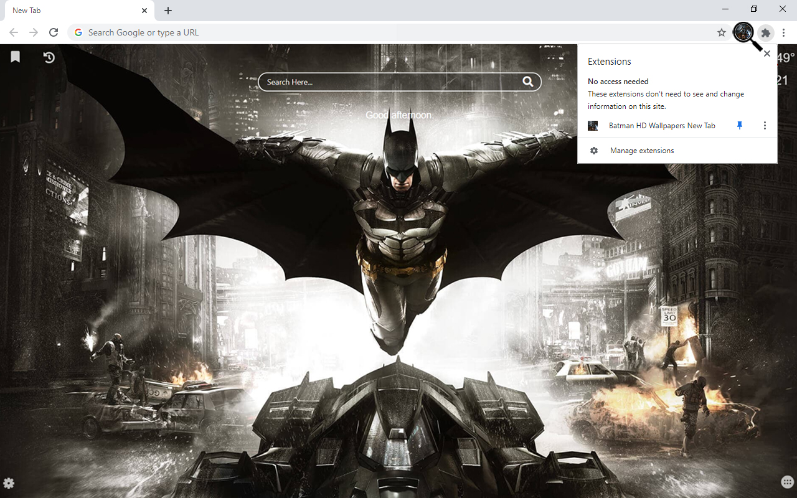Screen dimensions: 797x498
Task: Click the browser back arrow
Action: tap(14, 32)
